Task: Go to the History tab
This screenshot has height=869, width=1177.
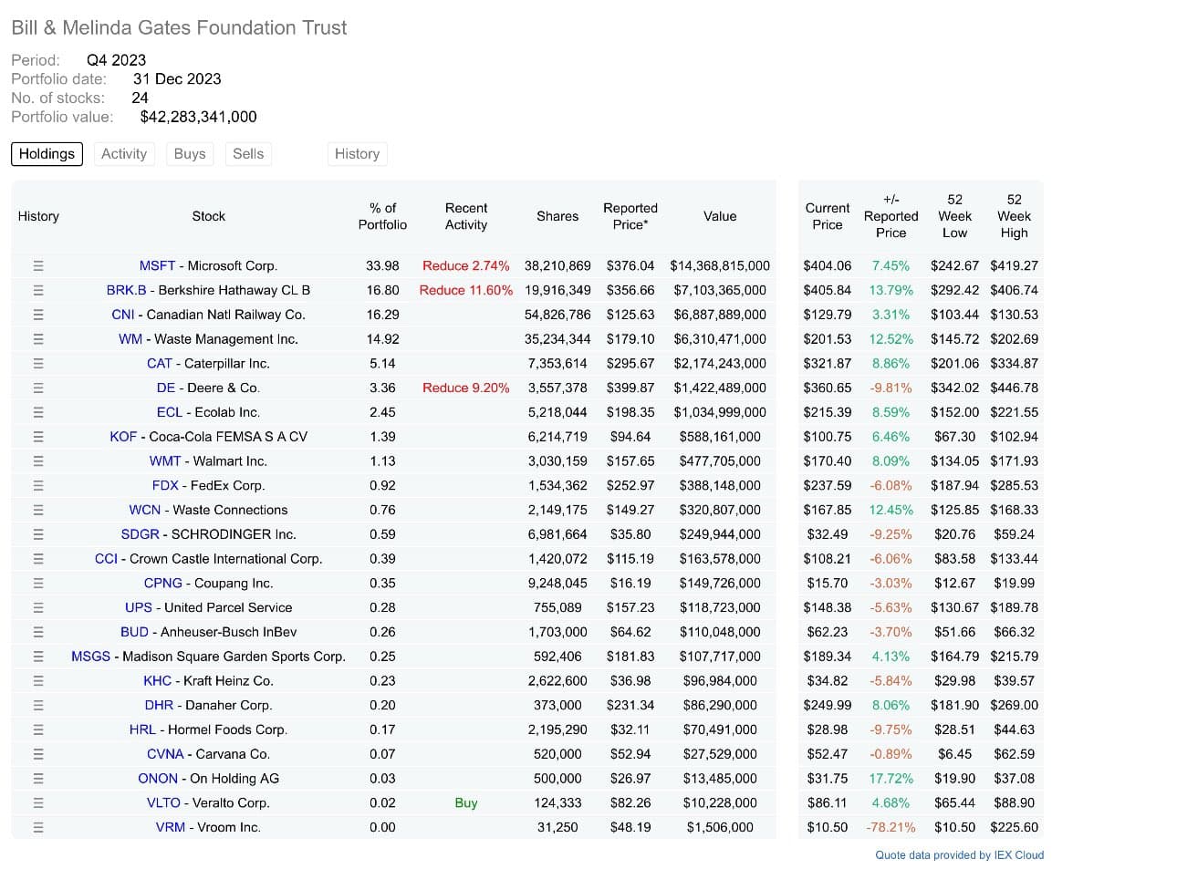Action: point(357,154)
